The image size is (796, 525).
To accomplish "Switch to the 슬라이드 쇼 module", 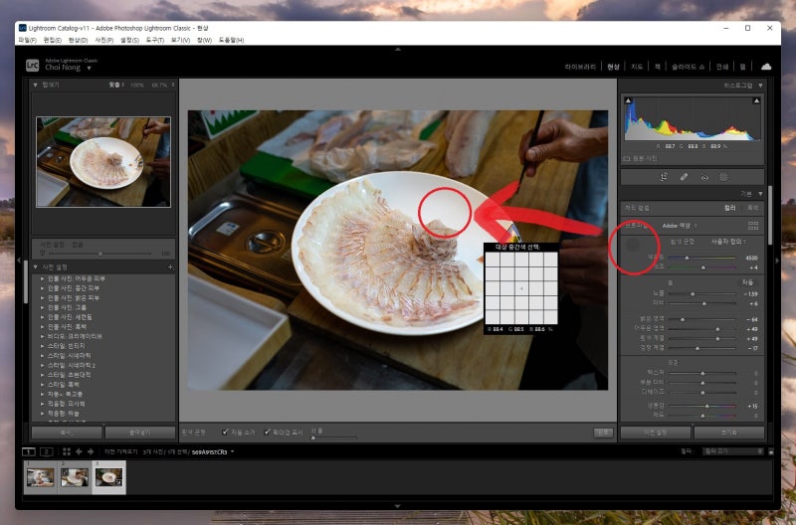I will pos(688,67).
